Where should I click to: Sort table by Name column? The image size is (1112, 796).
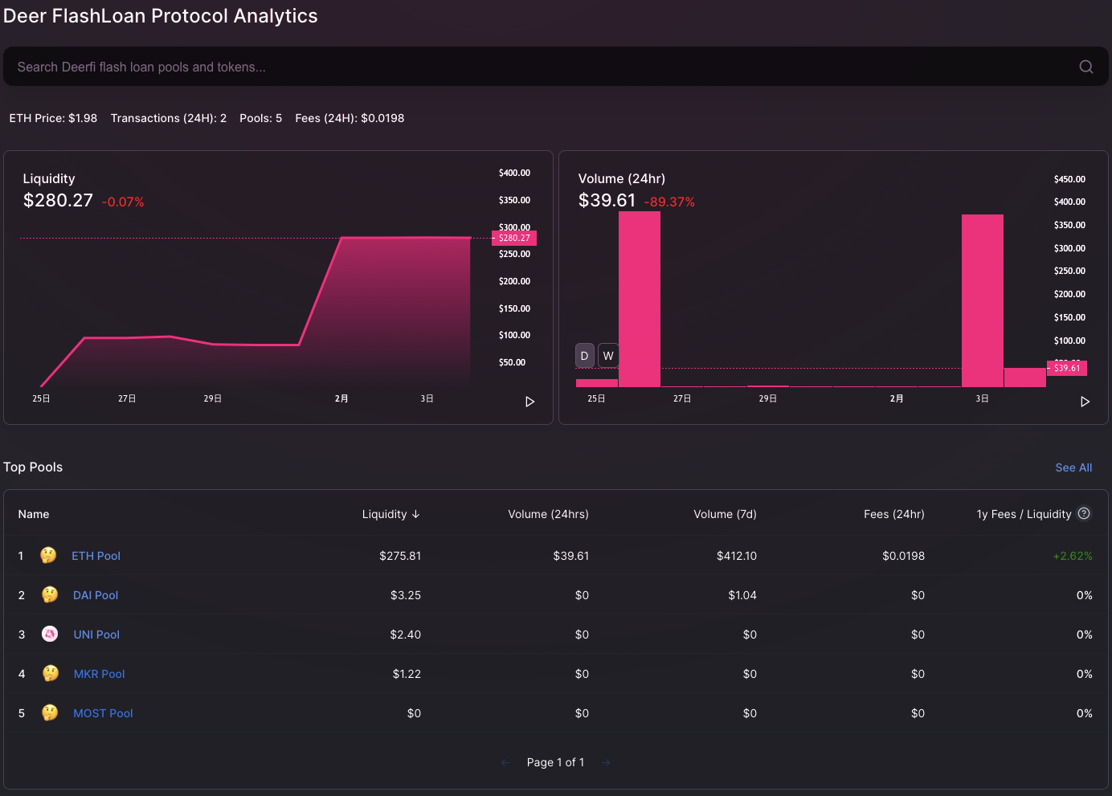point(34,514)
